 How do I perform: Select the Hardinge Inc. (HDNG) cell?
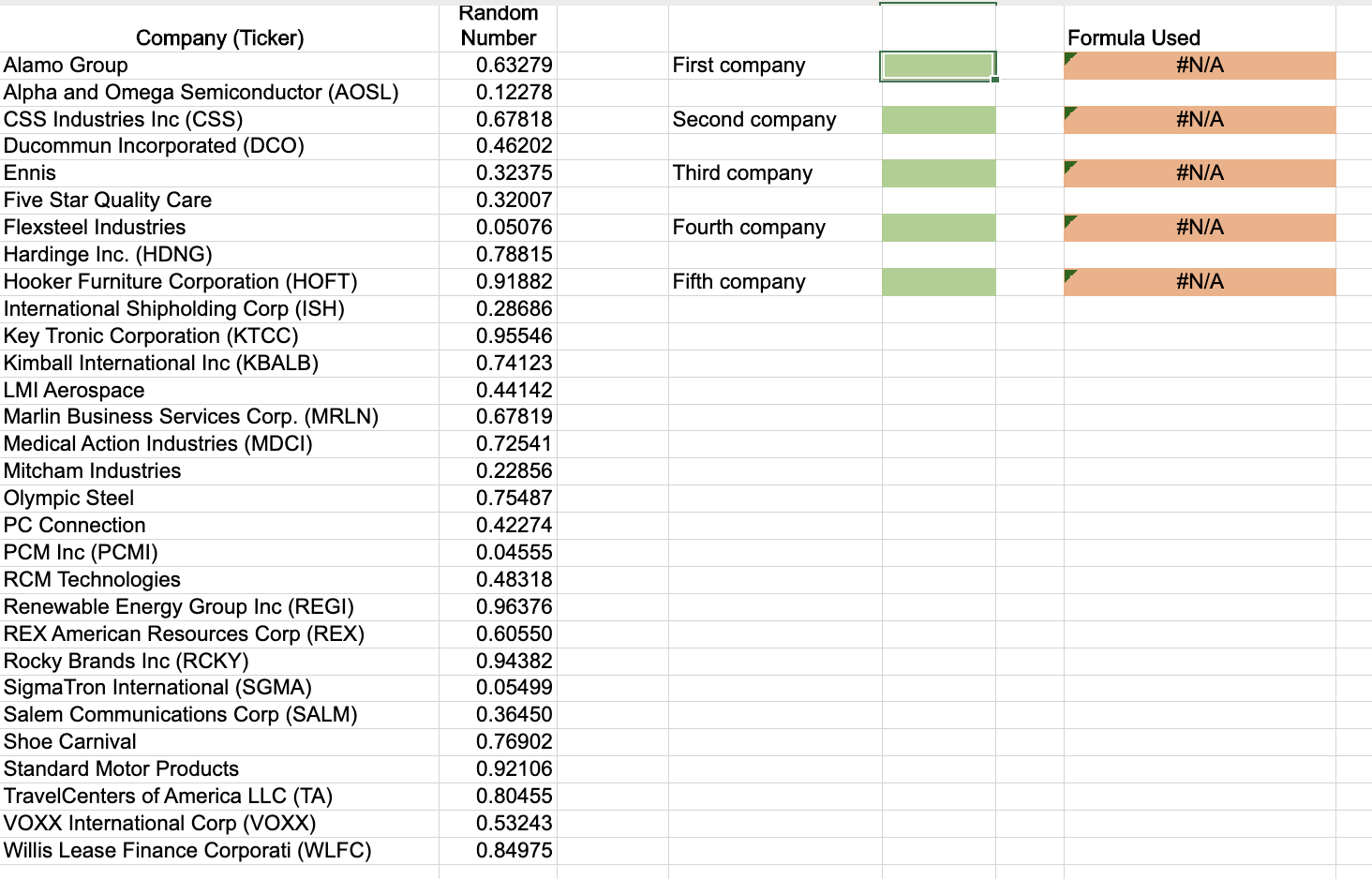(219, 255)
